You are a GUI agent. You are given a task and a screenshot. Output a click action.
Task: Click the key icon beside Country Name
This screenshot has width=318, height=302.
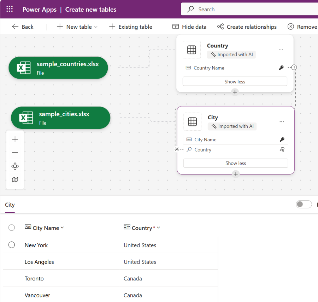point(281,68)
